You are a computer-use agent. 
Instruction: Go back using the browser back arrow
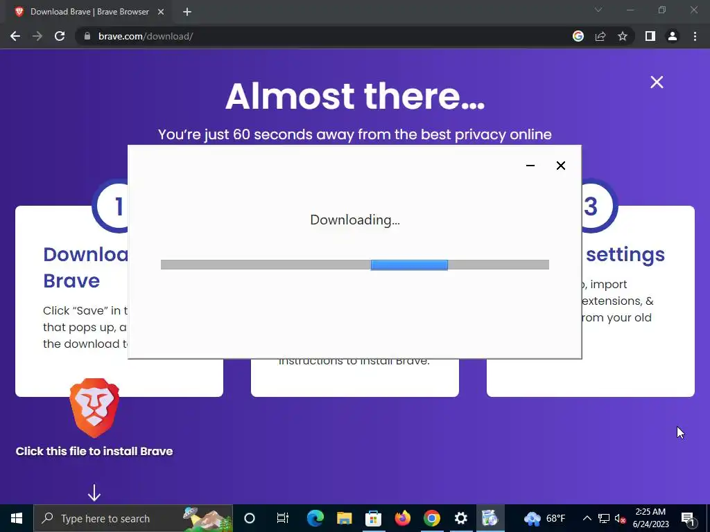[15, 36]
